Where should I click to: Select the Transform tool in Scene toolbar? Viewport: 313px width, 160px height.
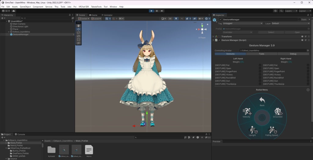(x=79, y=43)
